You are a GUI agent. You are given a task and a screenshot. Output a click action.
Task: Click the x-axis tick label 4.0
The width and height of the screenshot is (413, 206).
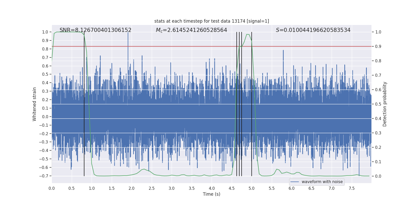[x=212, y=188]
